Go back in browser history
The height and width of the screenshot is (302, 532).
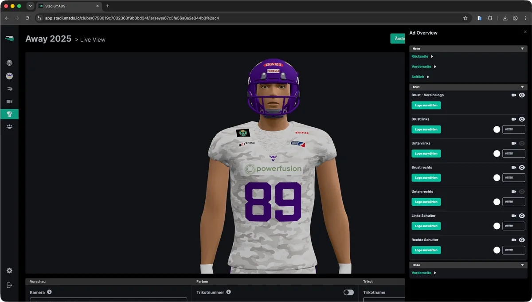click(7, 18)
